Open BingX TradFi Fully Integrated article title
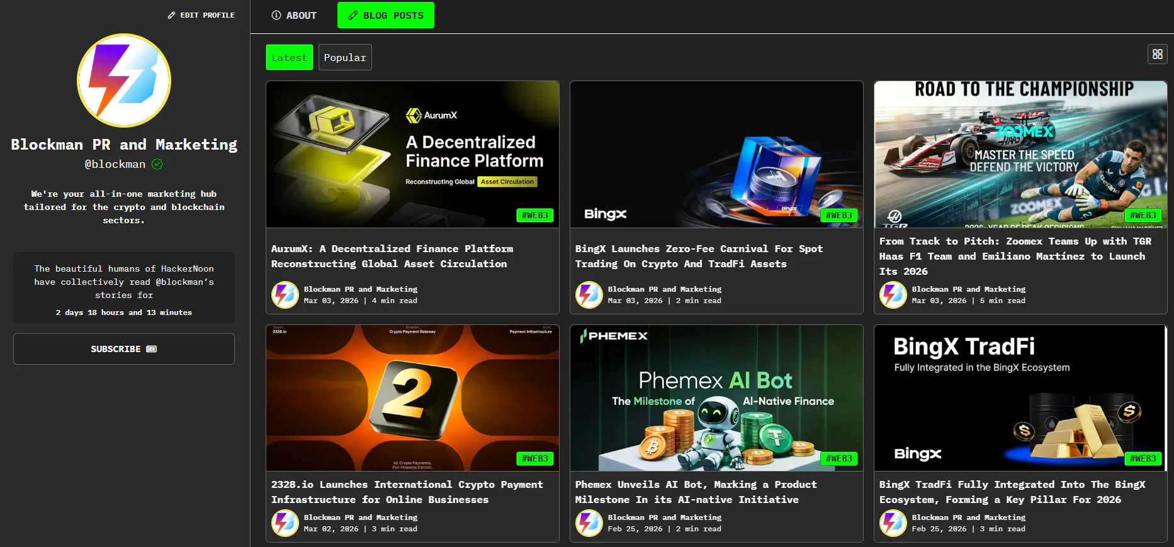This screenshot has width=1174, height=547. pos(1012,492)
